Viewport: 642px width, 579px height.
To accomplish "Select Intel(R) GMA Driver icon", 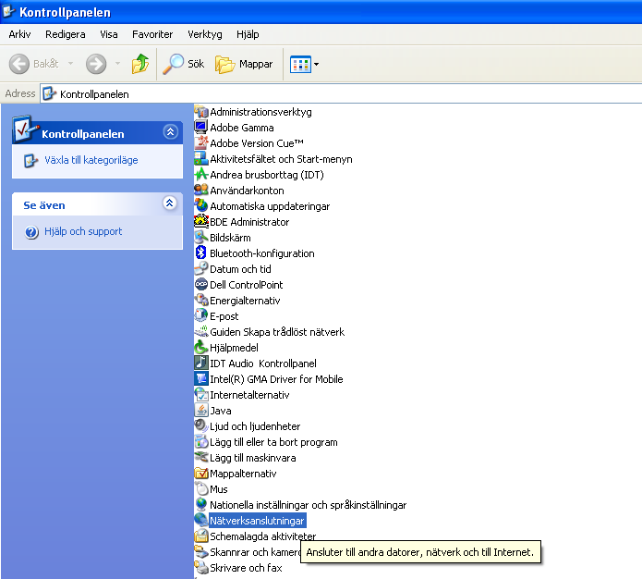I will click(201, 379).
